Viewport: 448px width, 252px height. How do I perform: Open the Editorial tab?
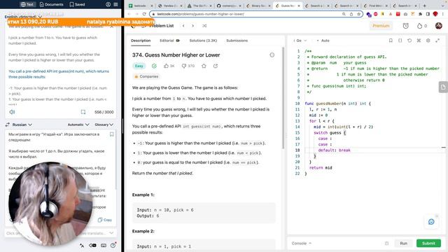169,41
